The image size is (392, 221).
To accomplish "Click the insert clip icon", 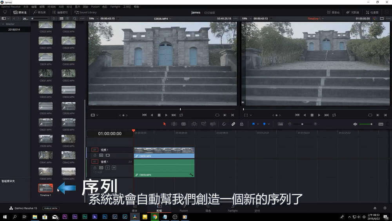I will pyautogui.click(x=194, y=124).
